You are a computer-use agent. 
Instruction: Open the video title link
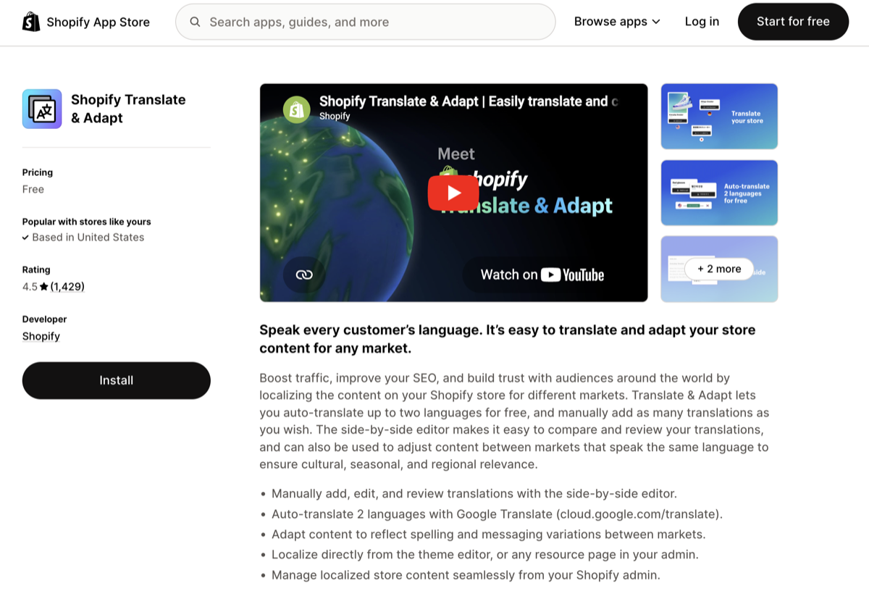(x=469, y=101)
